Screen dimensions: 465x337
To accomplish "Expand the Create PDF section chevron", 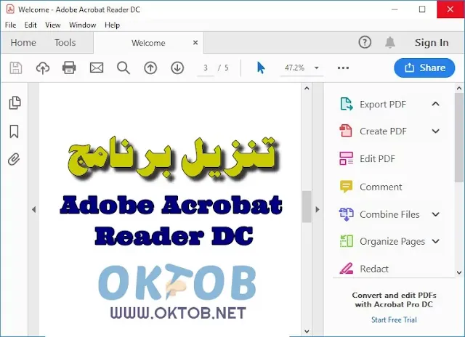I will (x=436, y=131).
